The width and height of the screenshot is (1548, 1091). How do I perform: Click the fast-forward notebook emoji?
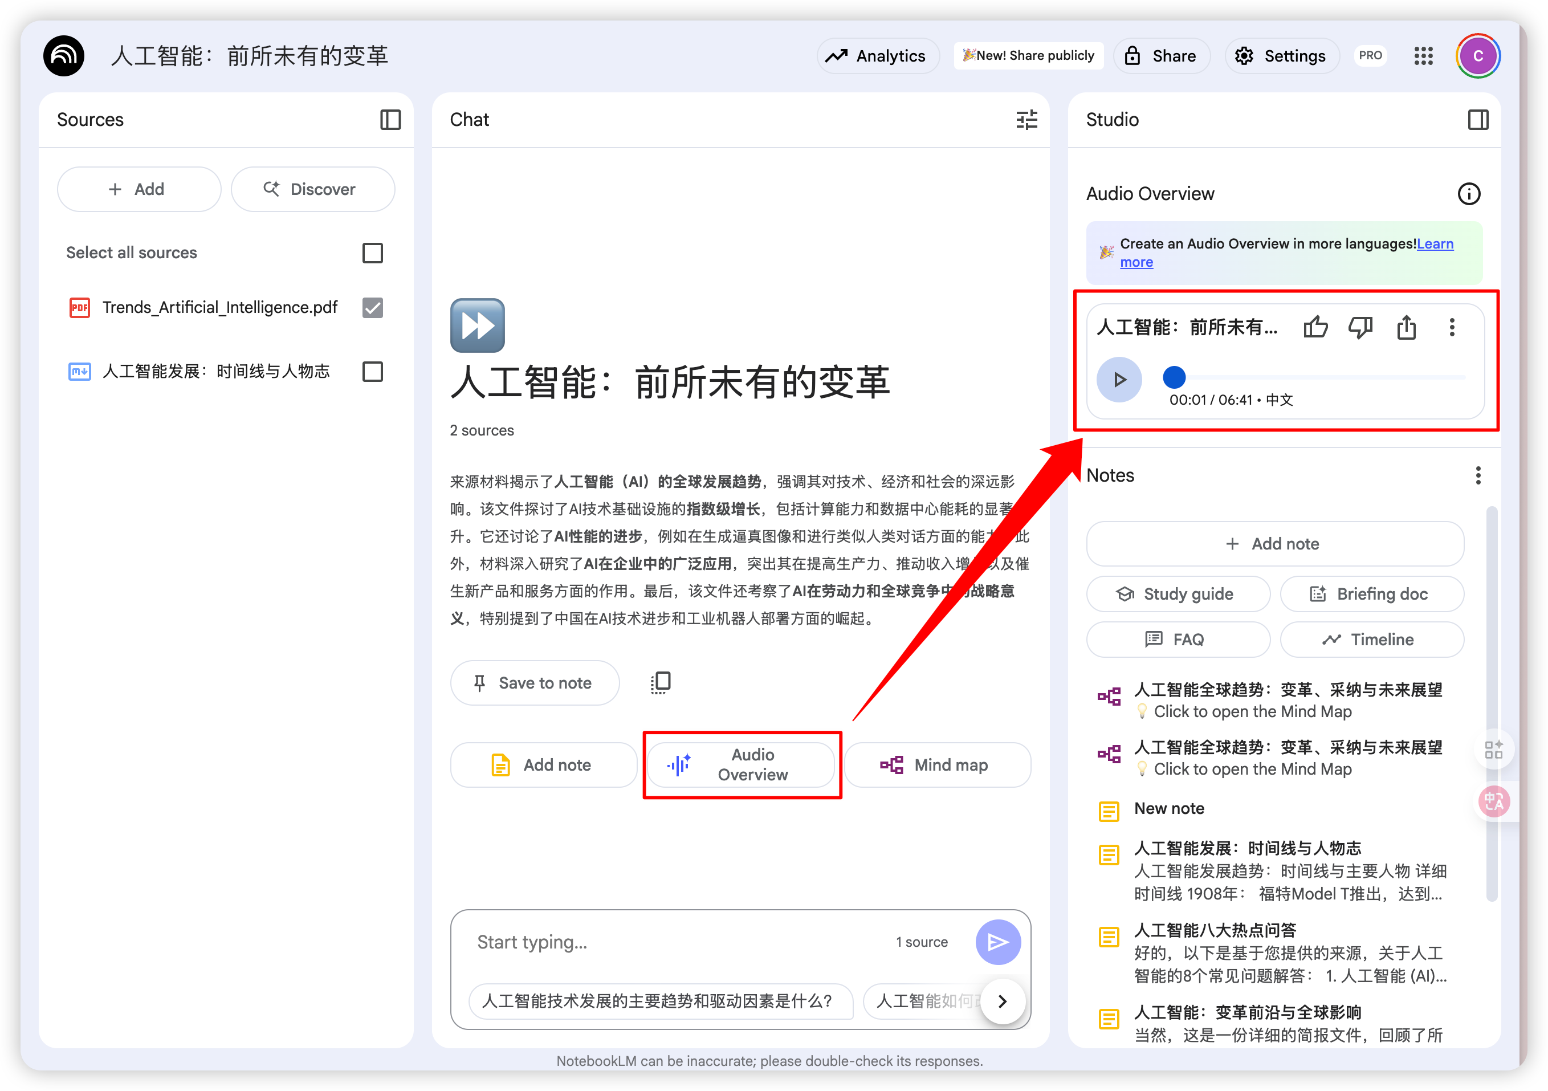[478, 325]
